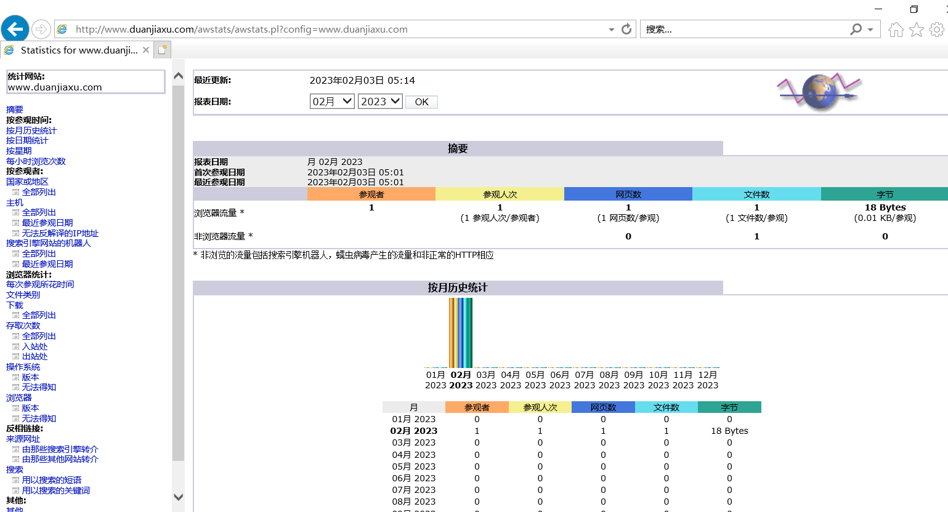Open the 02月 month dropdown

332,102
